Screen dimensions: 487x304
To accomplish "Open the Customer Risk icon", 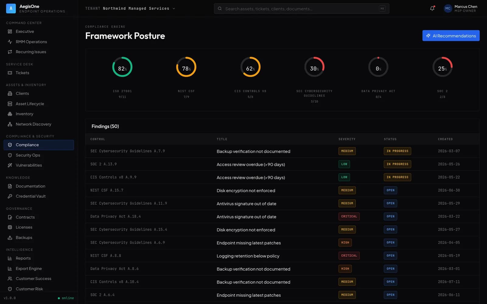I will coord(10,289).
